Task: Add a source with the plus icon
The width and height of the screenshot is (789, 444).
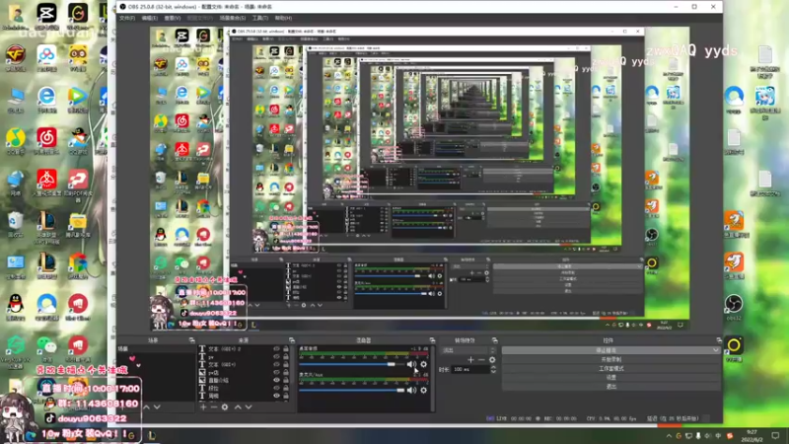Action: [x=203, y=407]
